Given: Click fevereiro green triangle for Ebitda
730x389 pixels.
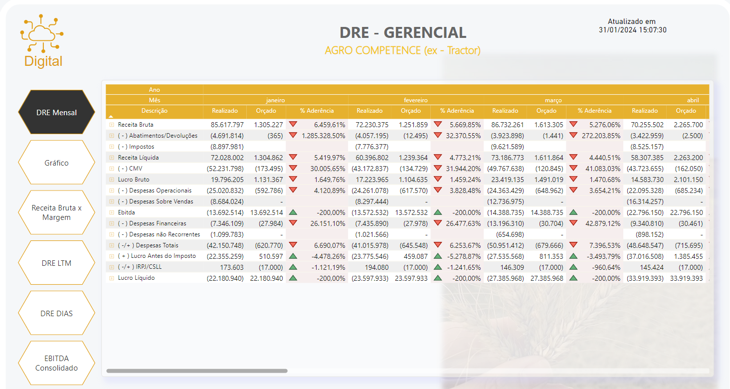Looking at the screenshot, I should point(438,212).
